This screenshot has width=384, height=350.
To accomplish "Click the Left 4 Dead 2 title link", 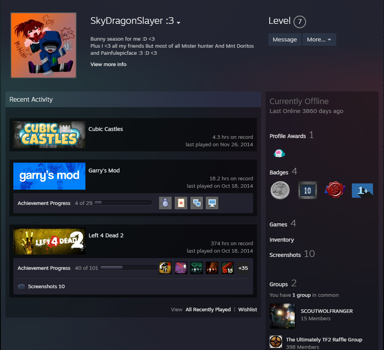I will pyautogui.click(x=106, y=235).
